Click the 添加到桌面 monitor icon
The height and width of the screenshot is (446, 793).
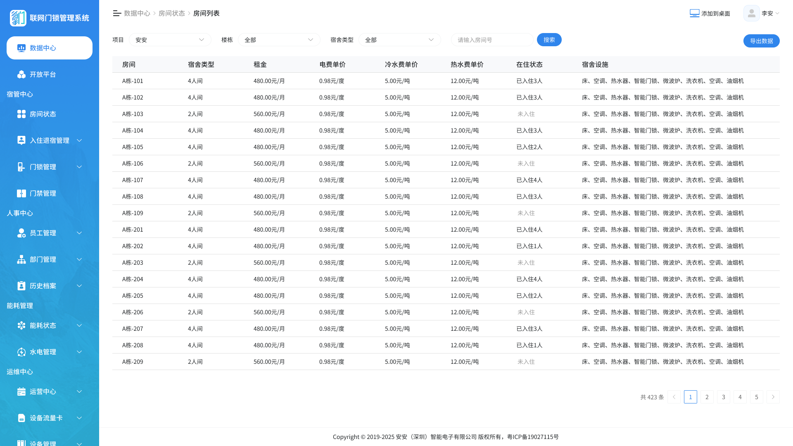pos(695,13)
